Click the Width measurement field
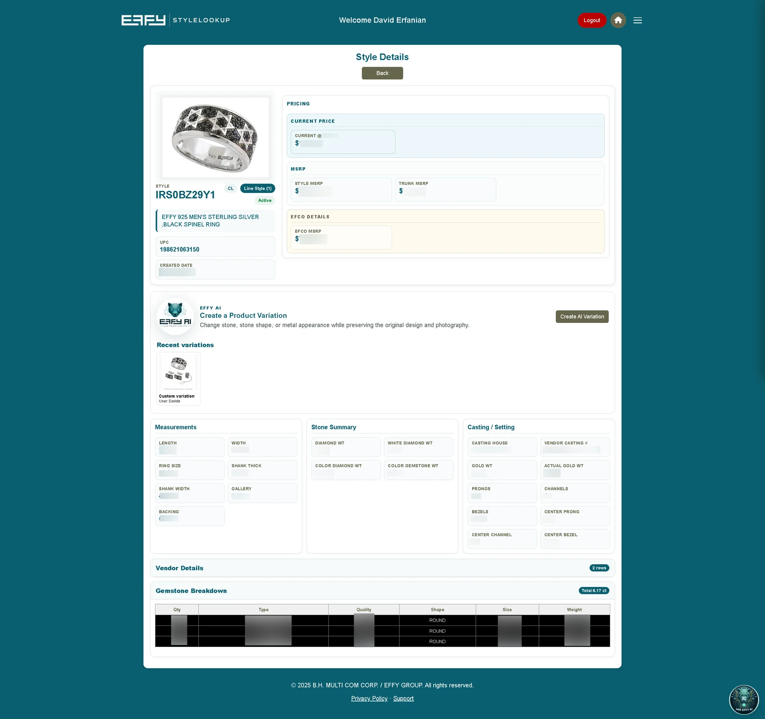765x719 pixels. pyautogui.click(x=262, y=447)
